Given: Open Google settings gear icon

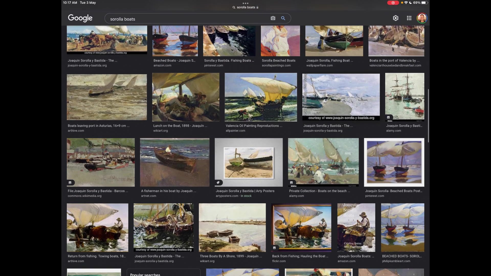Looking at the screenshot, I should click(396, 18).
